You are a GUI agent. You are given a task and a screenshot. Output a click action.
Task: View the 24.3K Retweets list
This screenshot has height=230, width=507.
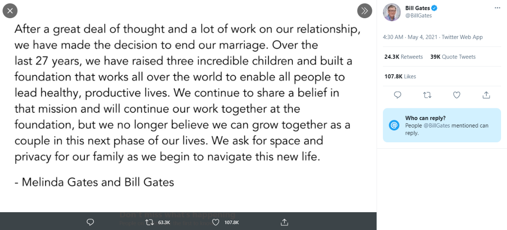pos(403,57)
